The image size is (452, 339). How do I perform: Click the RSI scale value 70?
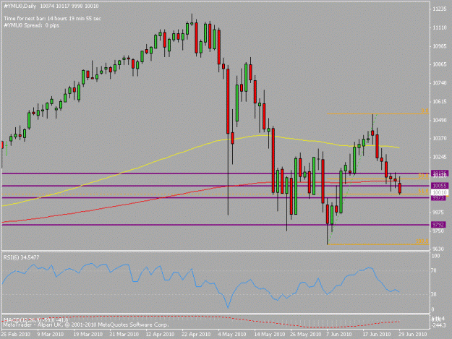[x=435, y=271]
